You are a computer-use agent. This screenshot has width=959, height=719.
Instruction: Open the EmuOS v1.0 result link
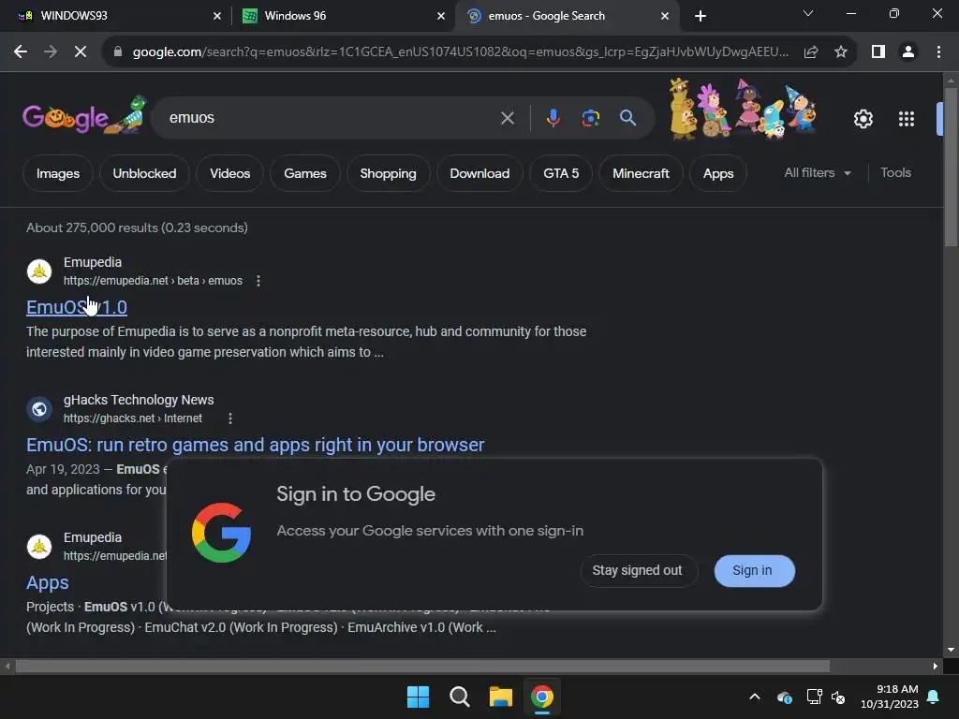tap(77, 307)
